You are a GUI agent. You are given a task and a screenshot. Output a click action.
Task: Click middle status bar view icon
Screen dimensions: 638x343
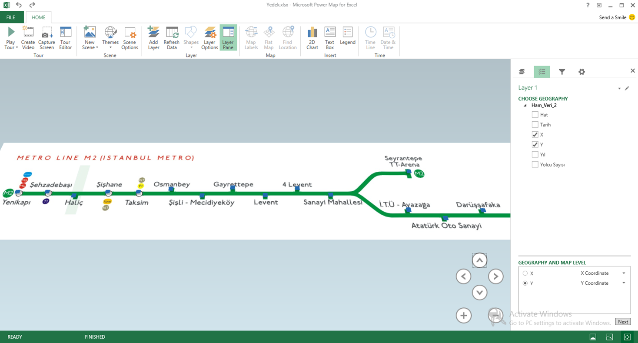[x=610, y=337]
